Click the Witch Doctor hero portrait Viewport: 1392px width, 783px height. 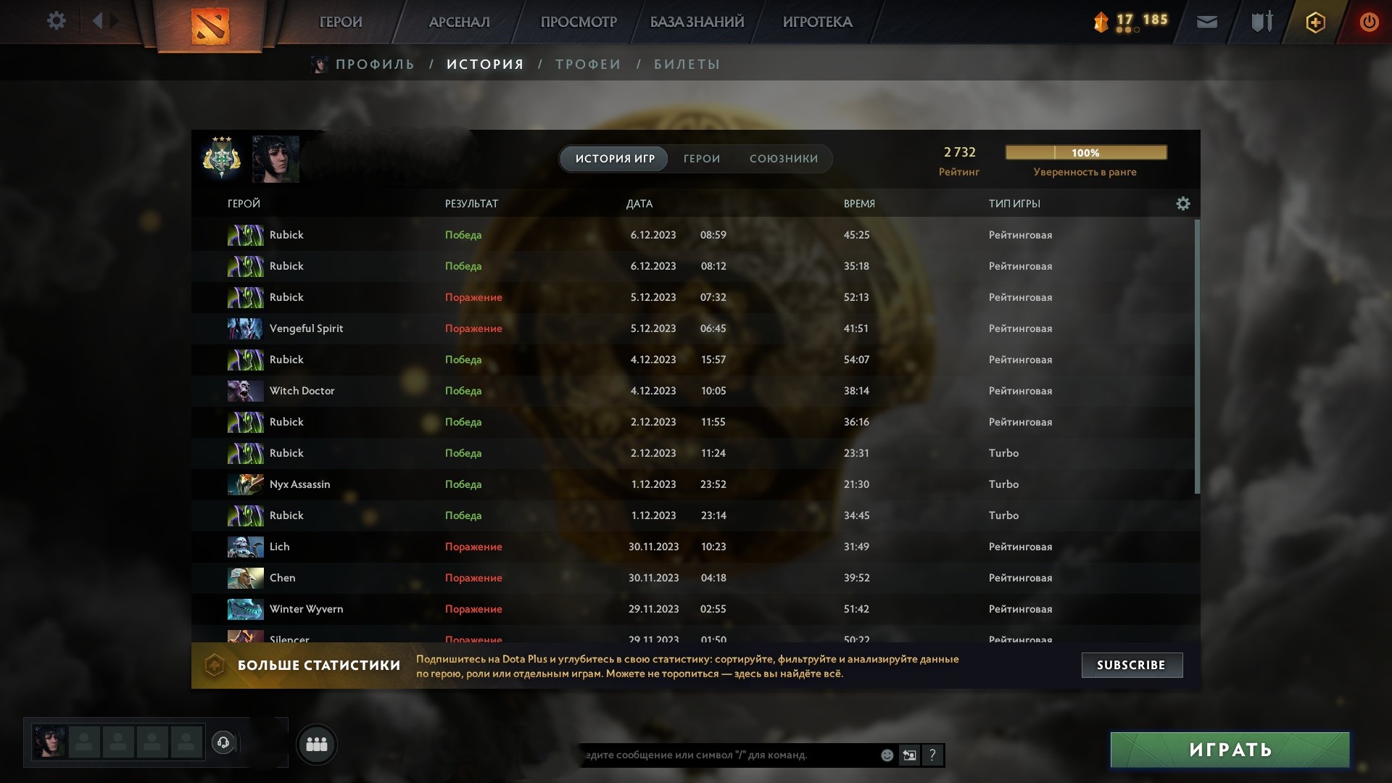[245, 391]
